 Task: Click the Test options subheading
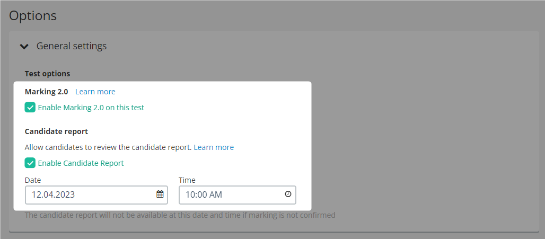tap(47, 74)
